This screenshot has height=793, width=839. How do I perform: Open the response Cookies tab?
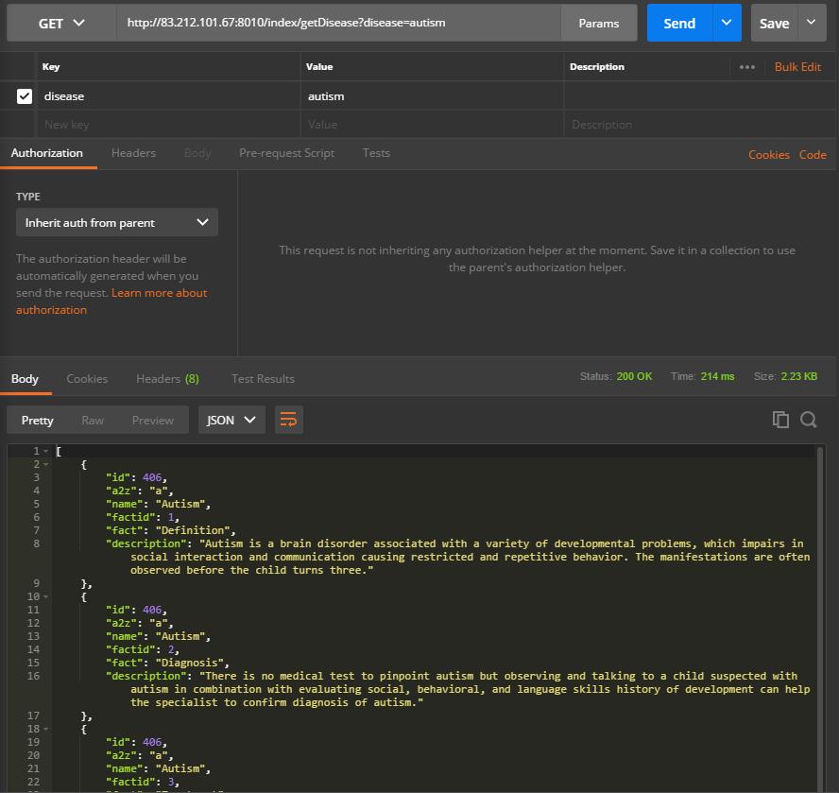(x=87, y=379)
